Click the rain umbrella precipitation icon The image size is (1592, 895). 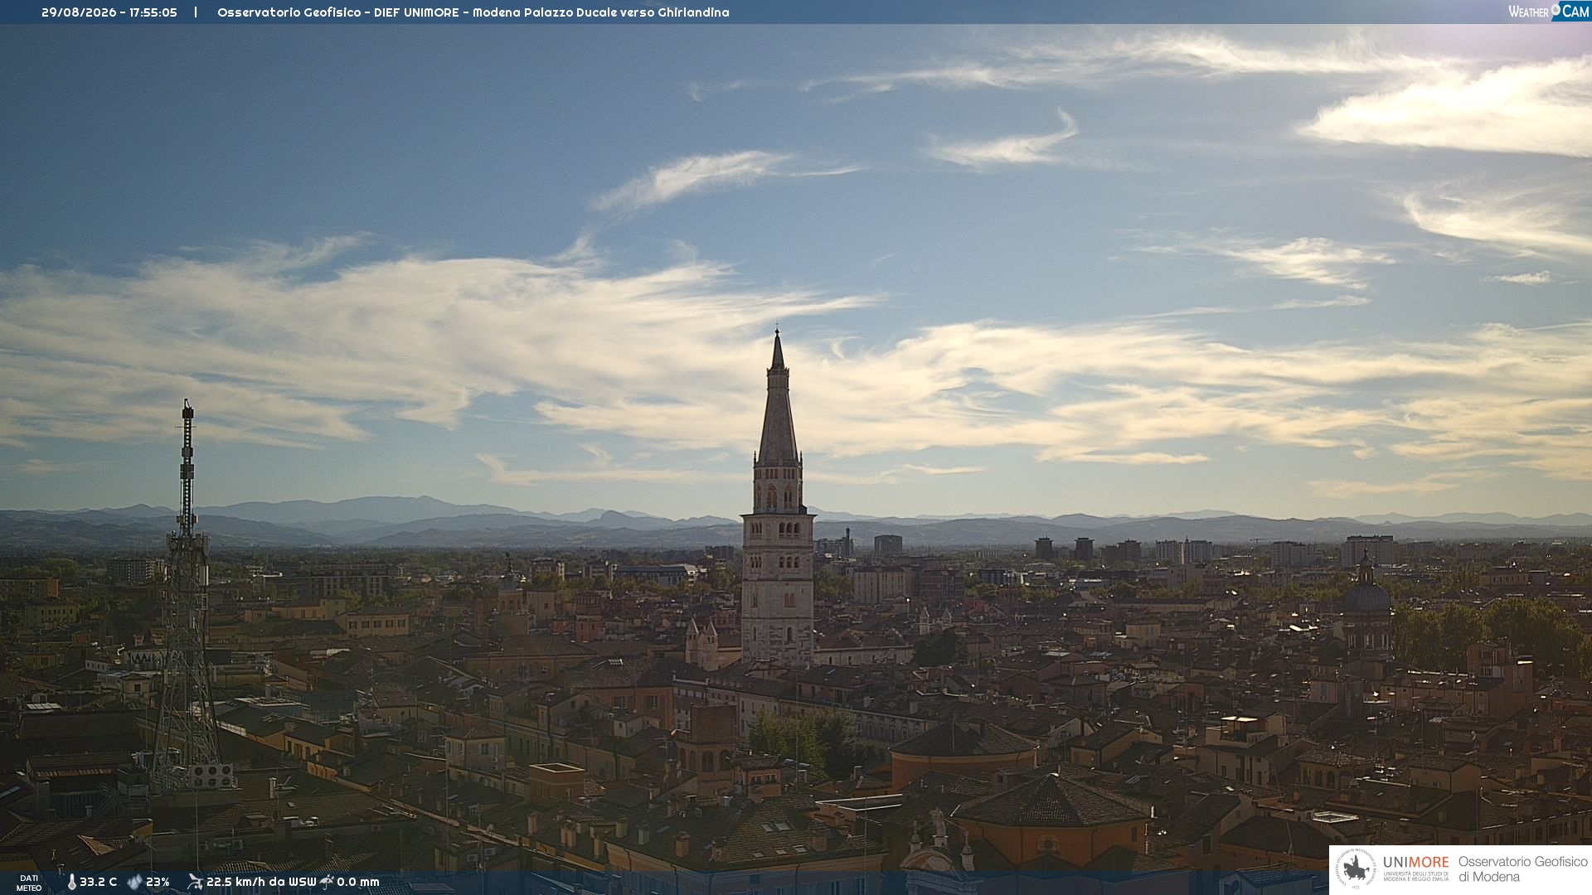pyautogui.click(x=327, y=882)
